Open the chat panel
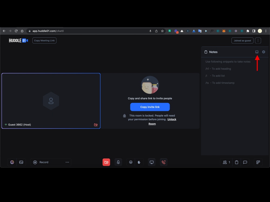 245,162
